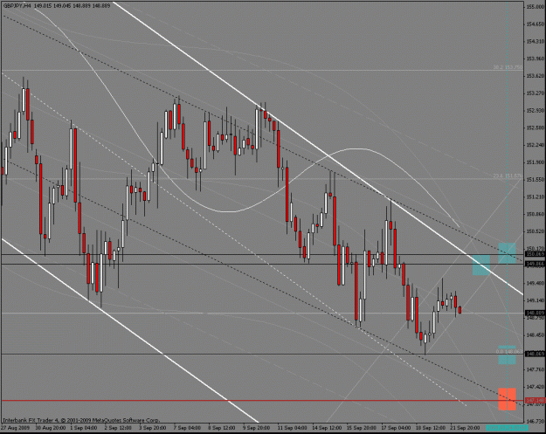Click the 150.860 price axis label

536,214
